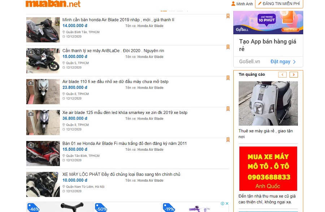Click the 36.800.000 đ price
This screenshot has height=212, width=325.
coord(75,118)
